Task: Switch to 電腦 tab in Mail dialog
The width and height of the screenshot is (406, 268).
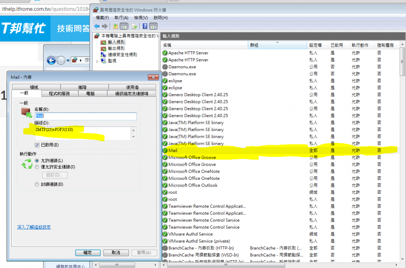Action: click(93, 94)
